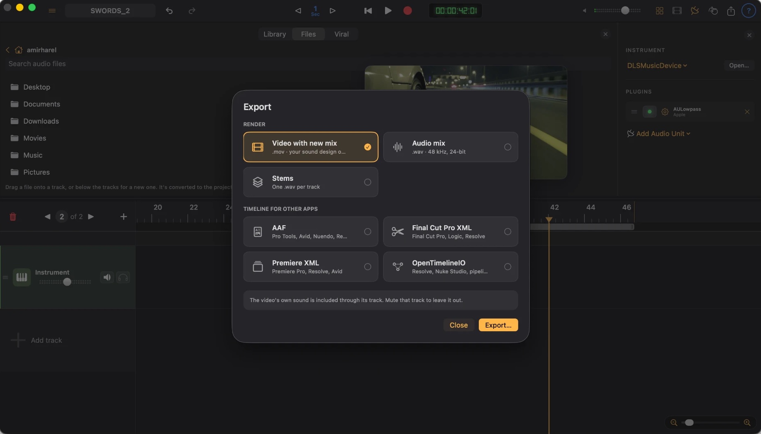This screenshot has height=434, width=761.
Task: Click the Instrument track piano keys icon
Action: [x=22, y=277]
